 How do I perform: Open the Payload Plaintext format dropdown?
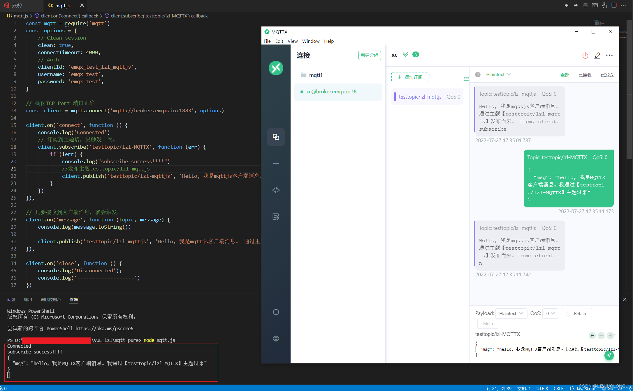pyautogui.click(x=511, y=313)
